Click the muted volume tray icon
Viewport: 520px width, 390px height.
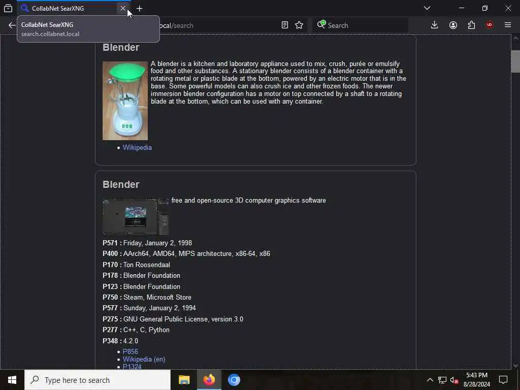[454, 380]
